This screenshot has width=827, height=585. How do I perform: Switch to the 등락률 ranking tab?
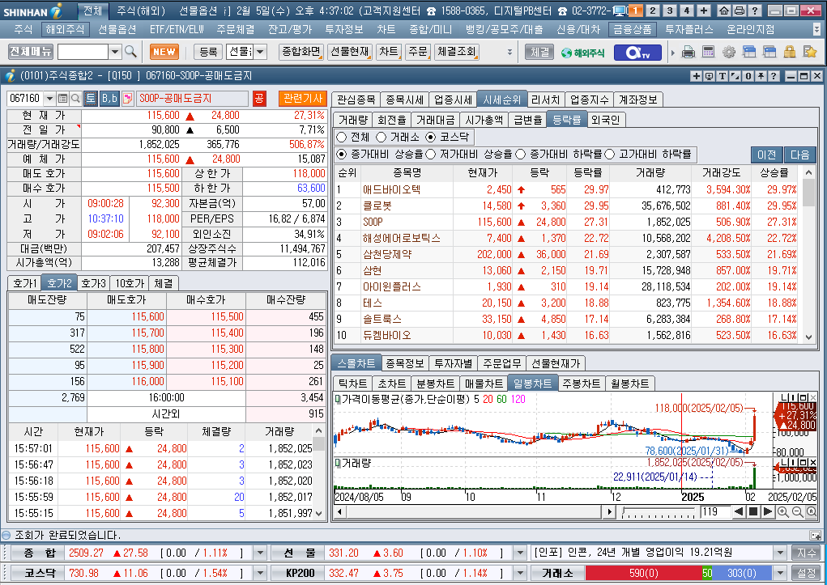[x=566, y=121]
